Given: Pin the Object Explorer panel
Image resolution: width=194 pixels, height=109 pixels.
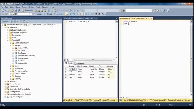Looking at the screenshot, I should (59, 18).
